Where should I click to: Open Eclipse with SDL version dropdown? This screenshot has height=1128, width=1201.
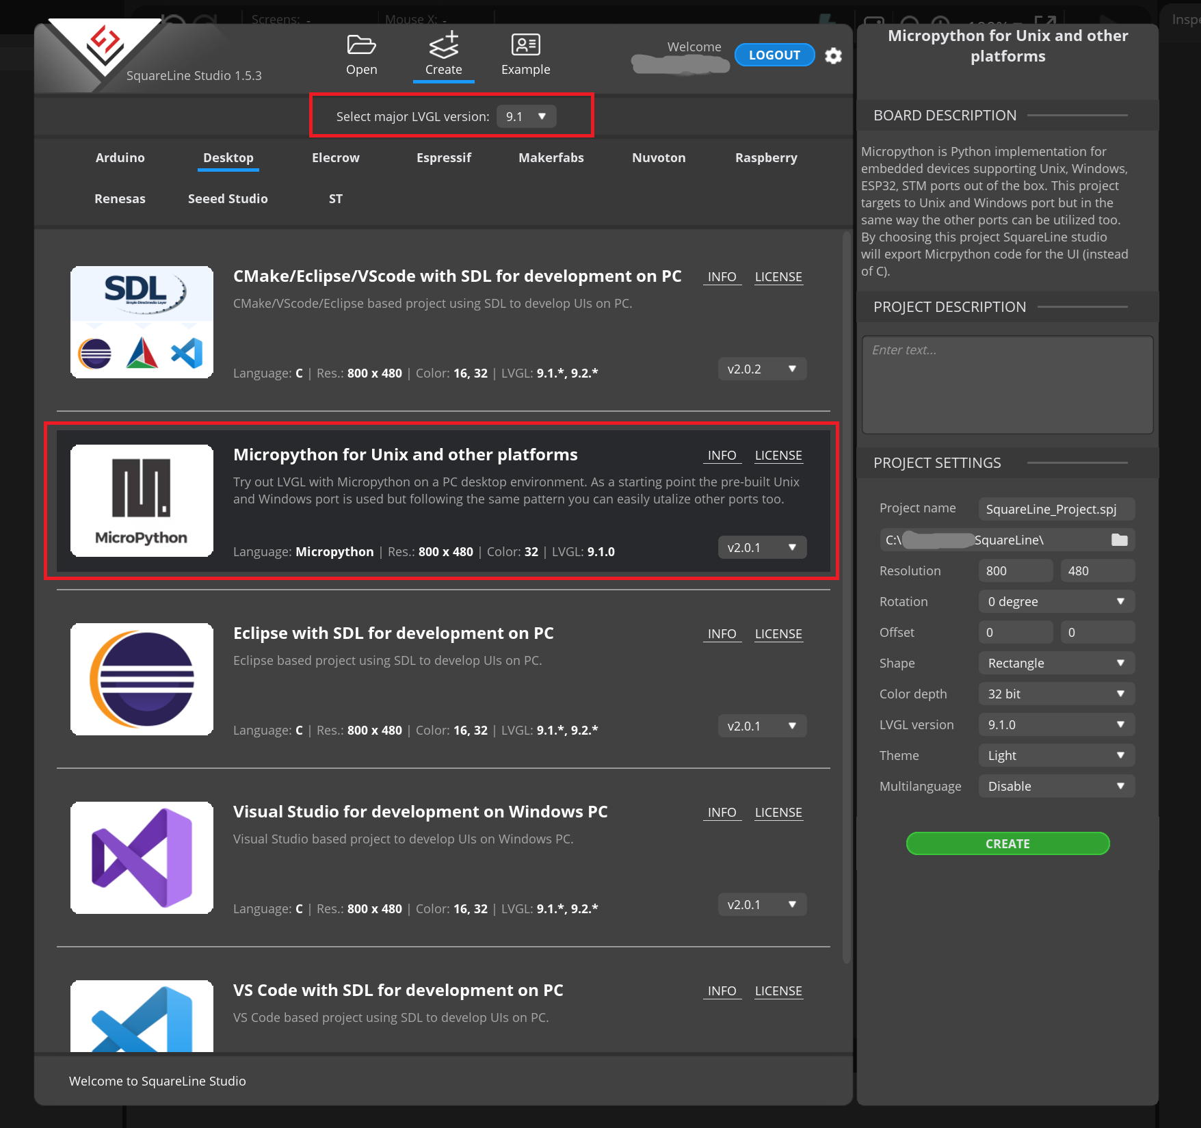(x=762, y=726)
